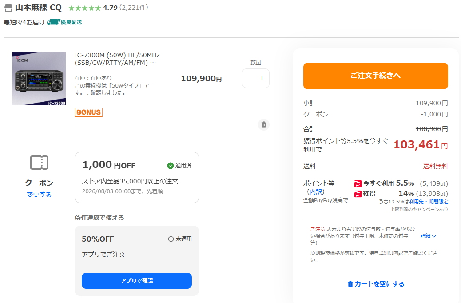Open the 内訳 points breakdown link

click(x=316, y=192)
